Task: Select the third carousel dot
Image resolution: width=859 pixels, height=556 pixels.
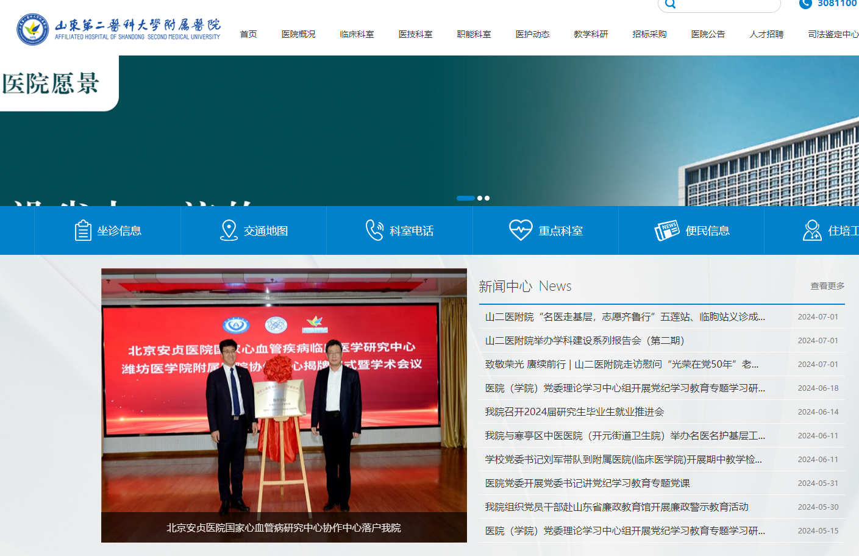Action: coord(487,198)
